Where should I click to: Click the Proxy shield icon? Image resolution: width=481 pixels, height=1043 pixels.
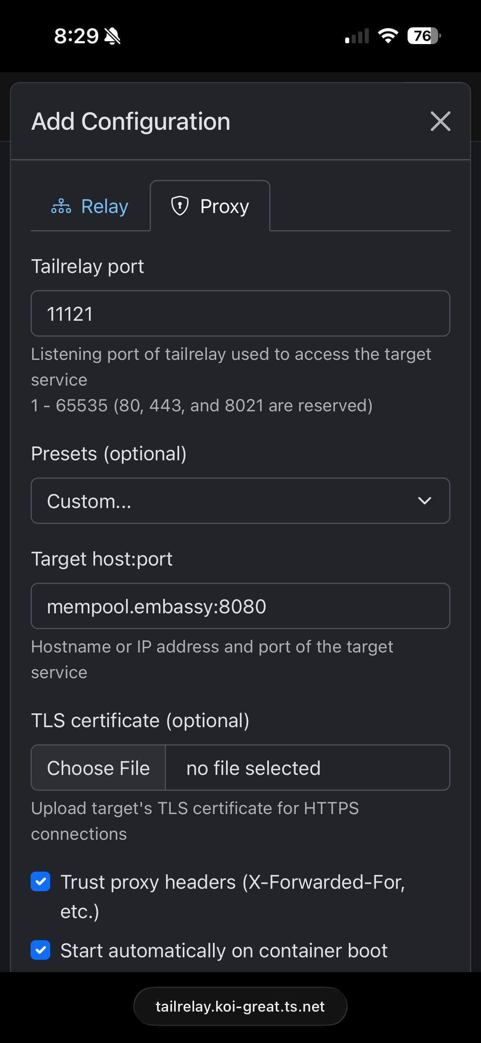(x=180, y=206)
